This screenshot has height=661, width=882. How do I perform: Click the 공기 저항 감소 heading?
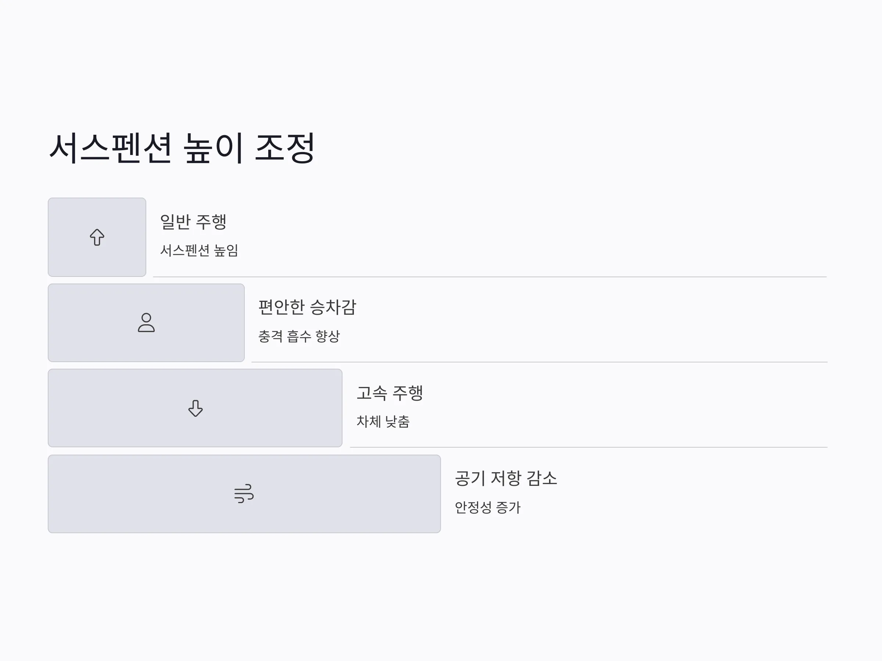(x=506, y=478)
